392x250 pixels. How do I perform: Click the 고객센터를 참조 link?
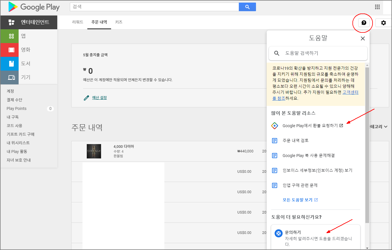[350, 92]
